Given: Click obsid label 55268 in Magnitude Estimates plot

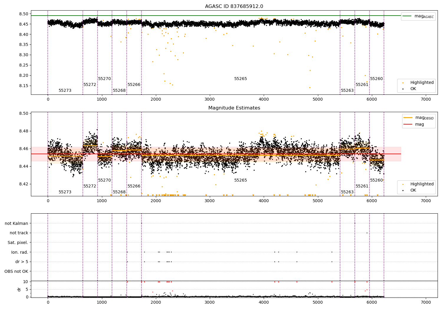Looking at the screenshot, I should click(x=119, y=192).
